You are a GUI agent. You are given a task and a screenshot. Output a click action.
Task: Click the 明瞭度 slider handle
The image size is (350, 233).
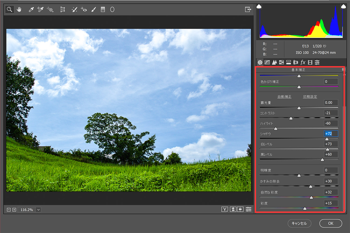[299, 175]
